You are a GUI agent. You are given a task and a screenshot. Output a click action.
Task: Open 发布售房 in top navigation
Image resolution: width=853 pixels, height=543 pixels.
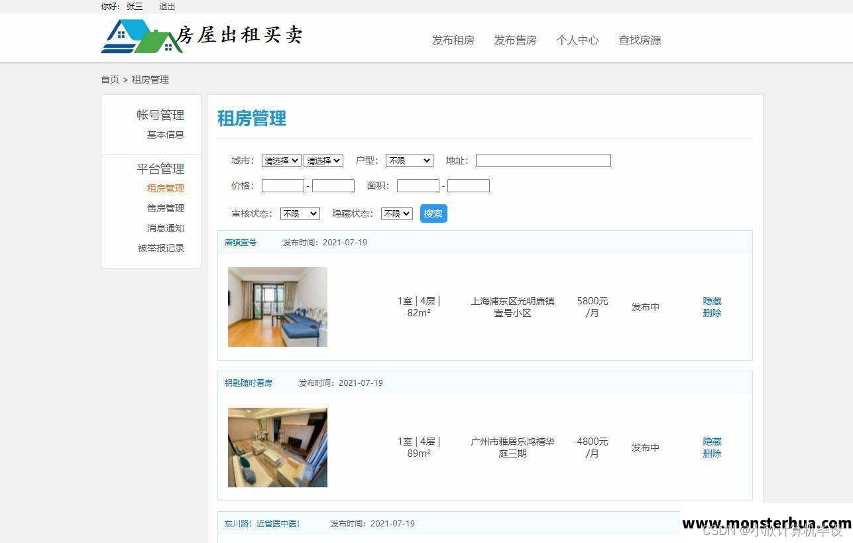pyautogui.click(x=515, y=40)
